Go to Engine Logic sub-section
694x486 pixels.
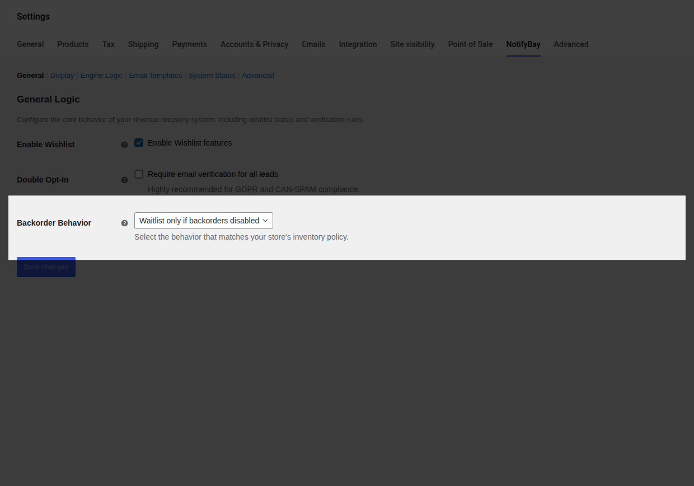tap(101, 76)
